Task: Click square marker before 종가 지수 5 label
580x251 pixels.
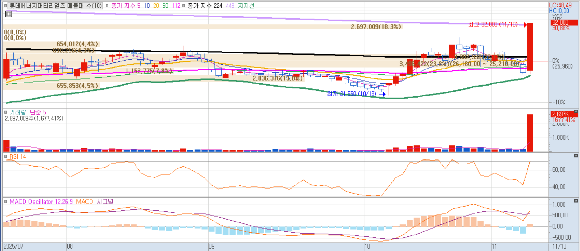Action: click(107, 6)
